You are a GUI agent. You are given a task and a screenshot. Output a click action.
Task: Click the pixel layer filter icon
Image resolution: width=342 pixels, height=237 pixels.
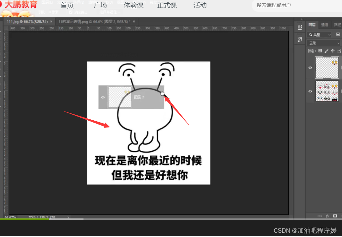tap(338, 34)
